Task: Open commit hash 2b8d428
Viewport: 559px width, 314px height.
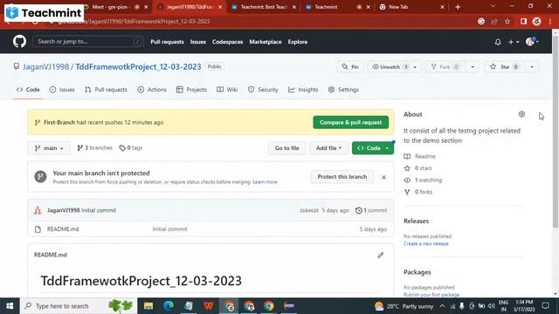Action: pyautogui.click(x=309, y=210)
